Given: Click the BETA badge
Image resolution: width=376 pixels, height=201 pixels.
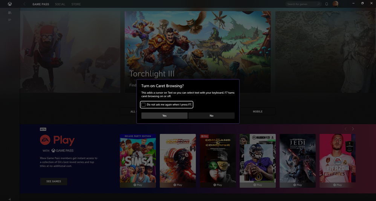Looking at the screenshot, I should click(x=43, y=129).
